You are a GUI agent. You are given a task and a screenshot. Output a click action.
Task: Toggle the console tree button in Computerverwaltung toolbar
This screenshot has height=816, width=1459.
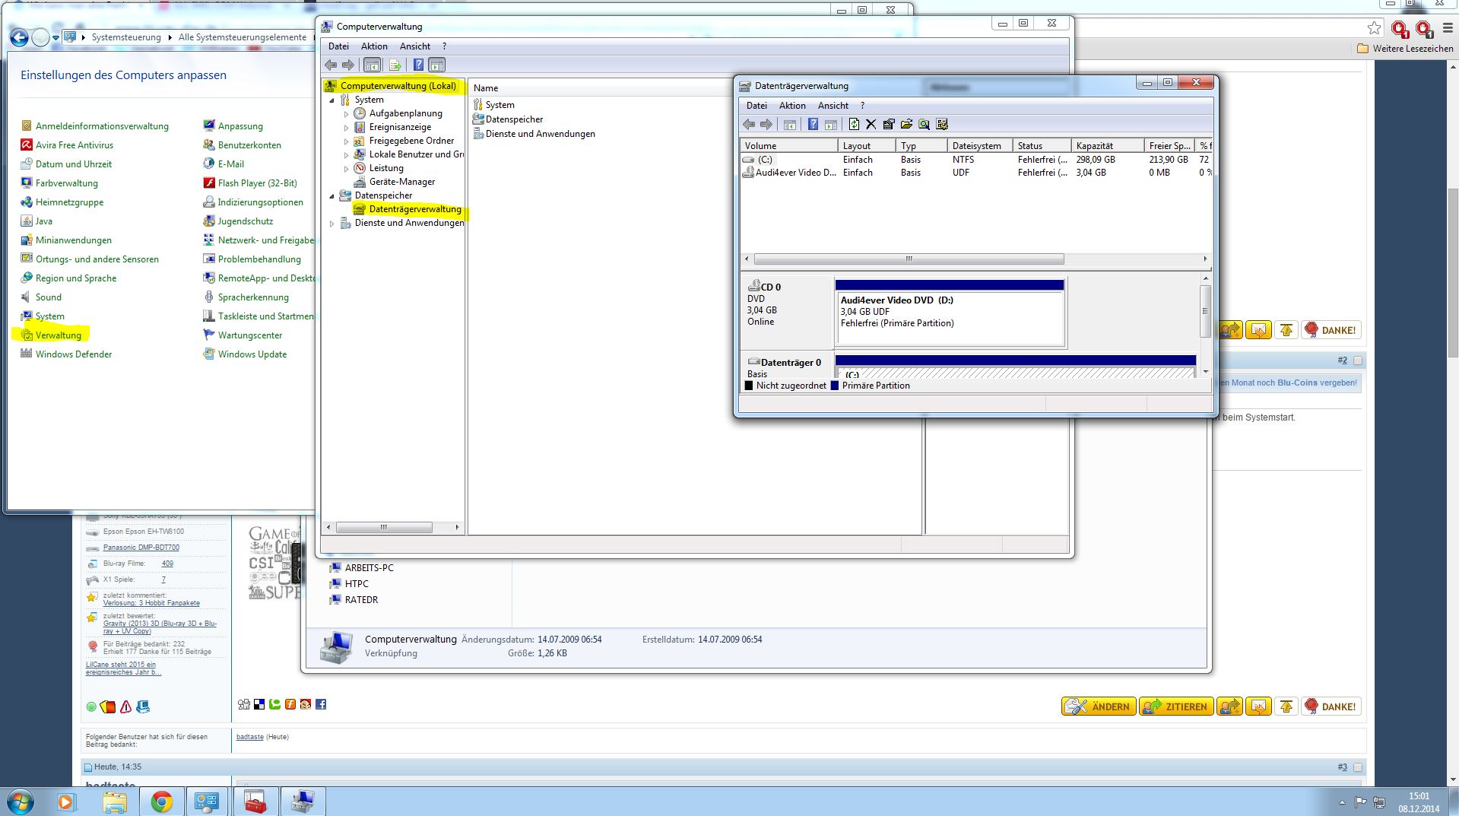click(x=372, y=65)
